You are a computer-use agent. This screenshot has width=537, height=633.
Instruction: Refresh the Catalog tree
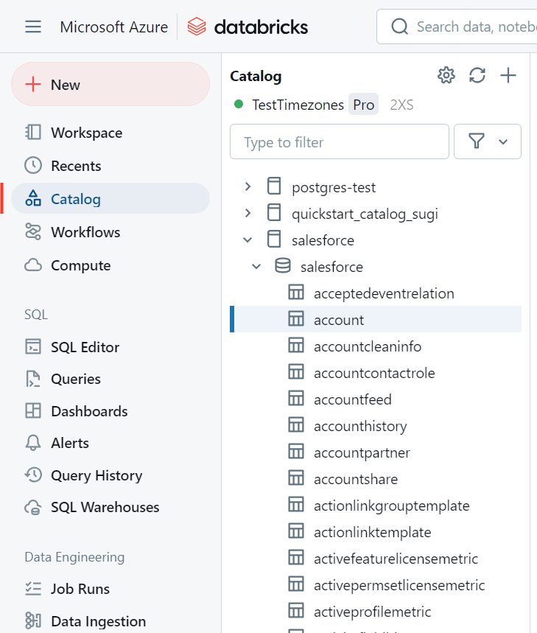pyautogui.click(x=477, y=75)
